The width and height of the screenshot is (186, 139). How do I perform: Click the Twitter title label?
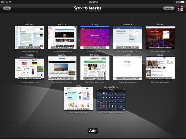click(160, 25)
